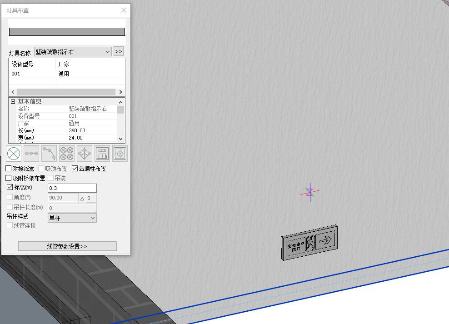The width and height of the screenshot is (449, 324).
Task: Click the >> button beside lamp name
Action: [x=119, y=52]
